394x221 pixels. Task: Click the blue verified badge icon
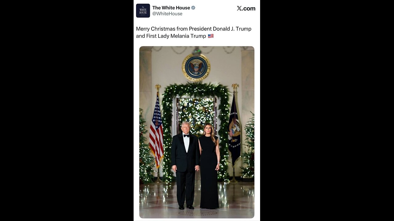click(193, 8)
